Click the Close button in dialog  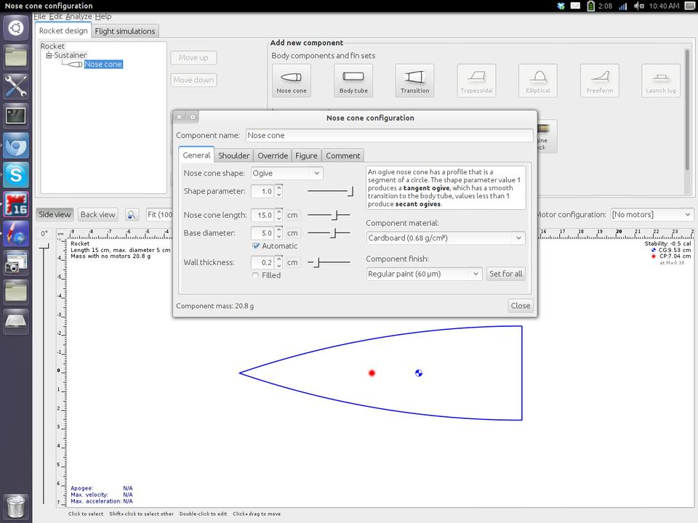[x=520, y=306]
